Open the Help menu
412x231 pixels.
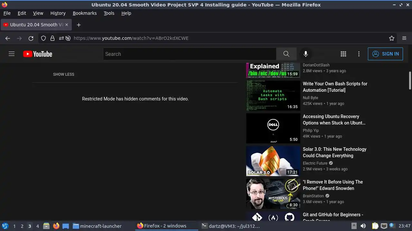pos(126,13)
